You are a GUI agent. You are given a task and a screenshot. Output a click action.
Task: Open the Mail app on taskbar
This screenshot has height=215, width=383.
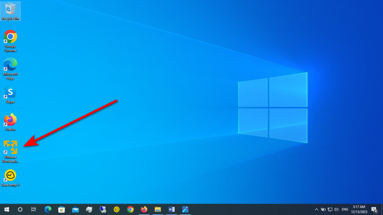pyautogui.click(x=75, y=209)
